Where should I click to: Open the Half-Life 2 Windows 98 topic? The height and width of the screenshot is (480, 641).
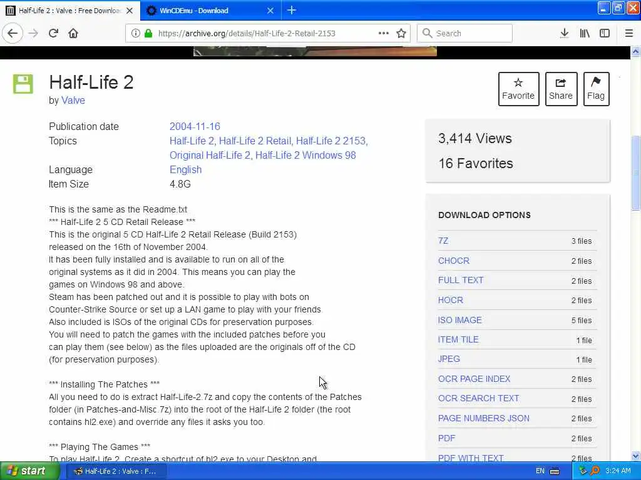pyautogui.click(x=305, y=155)
